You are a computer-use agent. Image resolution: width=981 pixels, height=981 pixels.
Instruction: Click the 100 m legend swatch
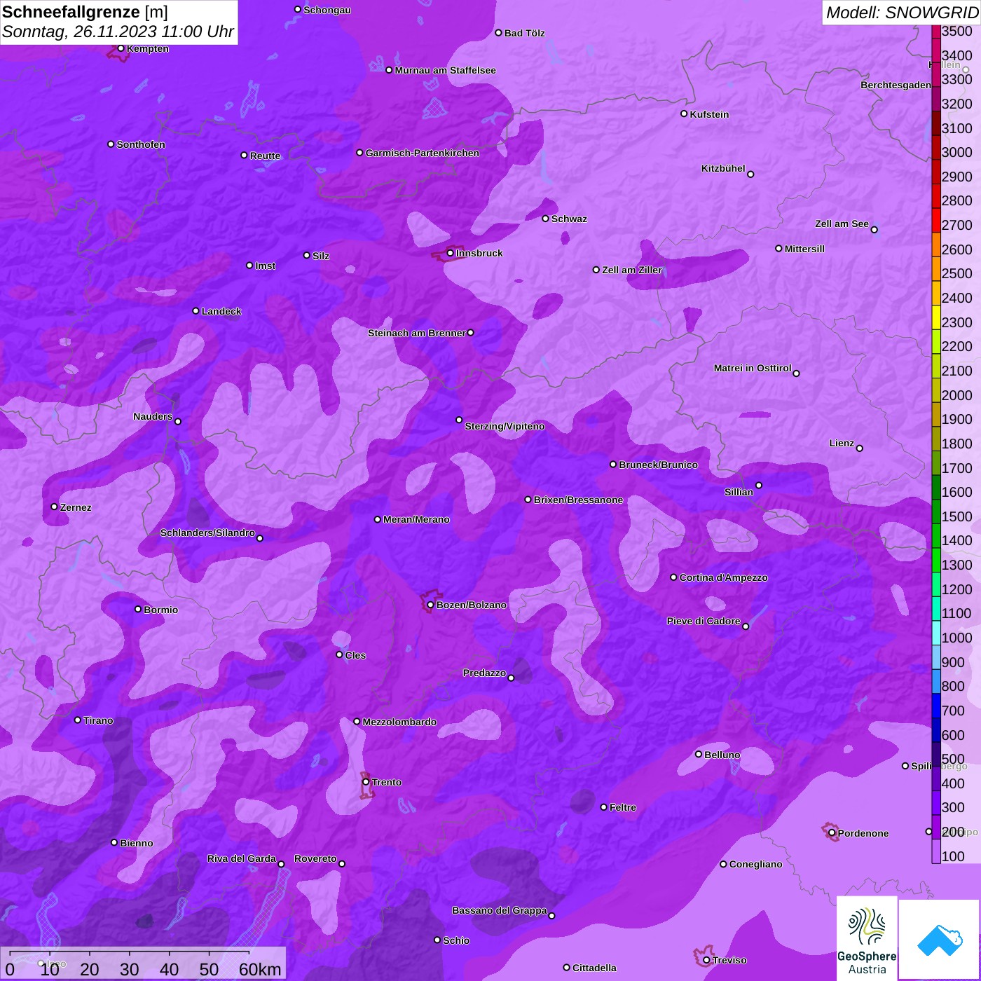[936, 851]
